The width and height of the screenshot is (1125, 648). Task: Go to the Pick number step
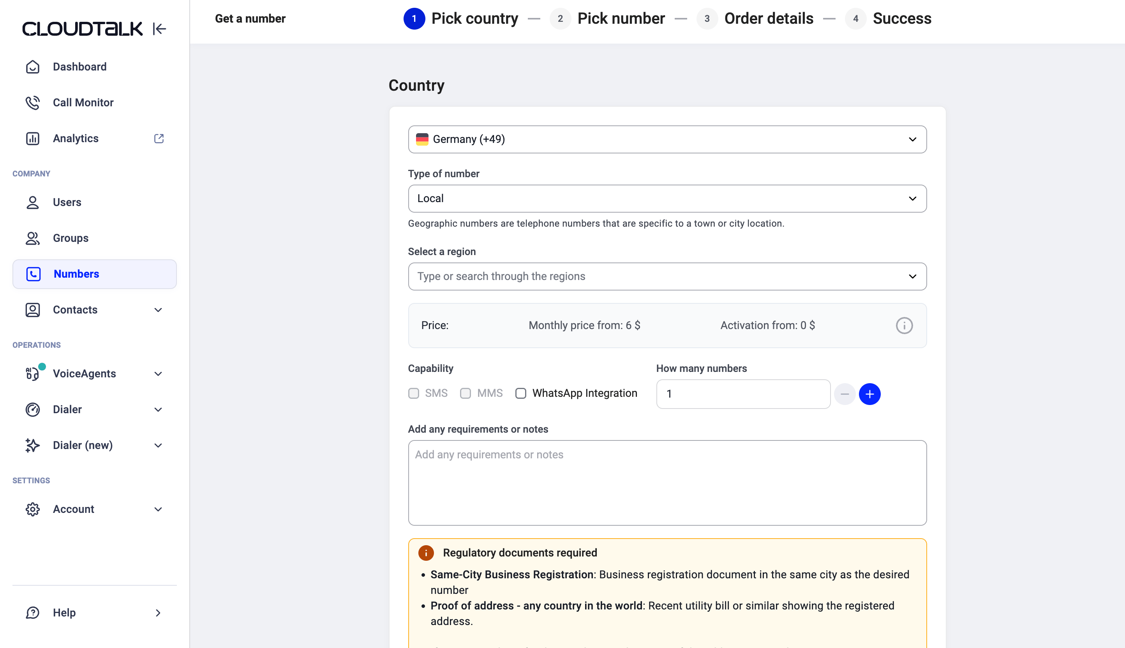coord(607,19)
